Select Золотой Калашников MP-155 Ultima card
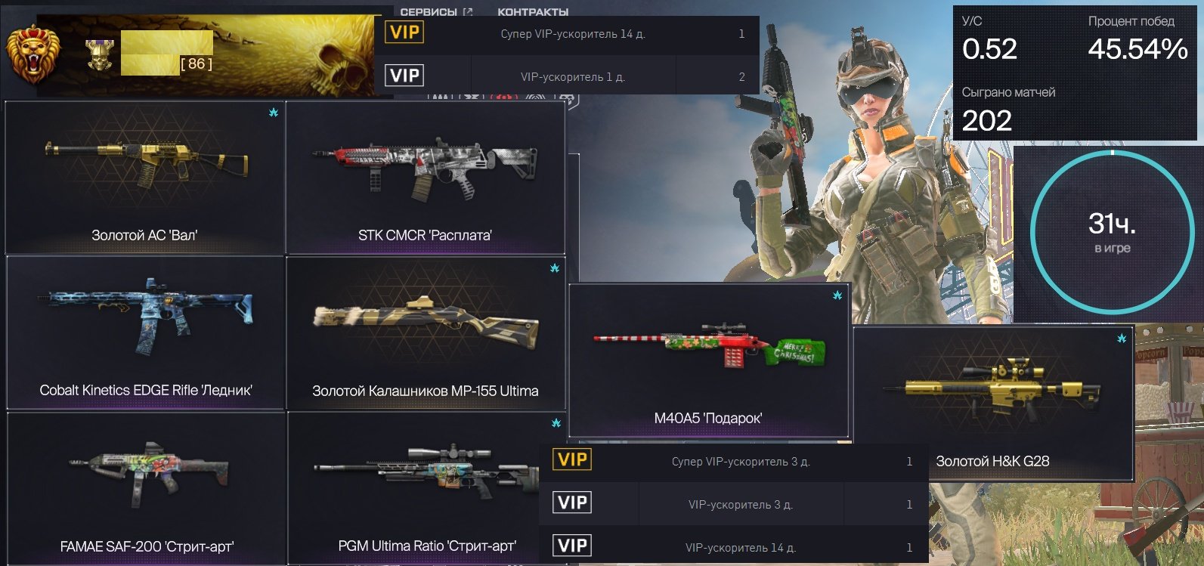The width and height of the screenshot is (1204, 566). click(426, 333)
